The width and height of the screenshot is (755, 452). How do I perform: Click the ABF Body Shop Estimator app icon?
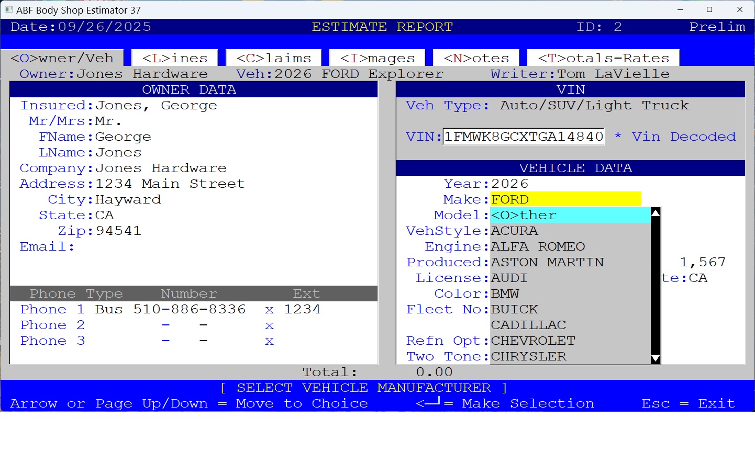(8, 10)
